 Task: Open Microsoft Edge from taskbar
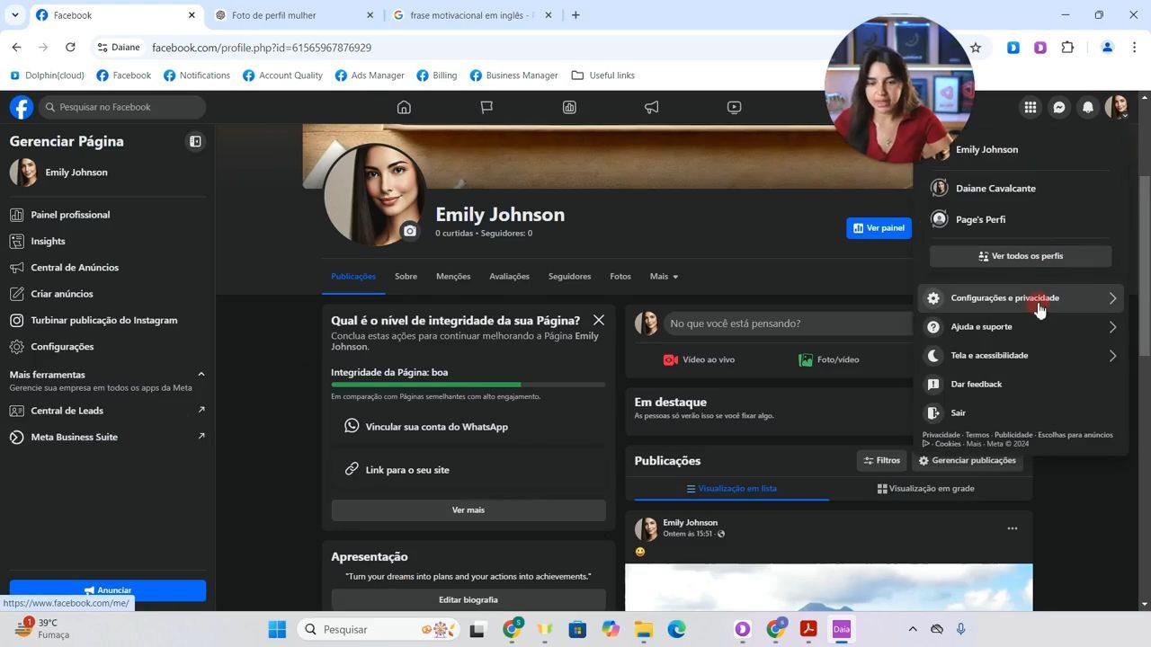pos(677,629)
